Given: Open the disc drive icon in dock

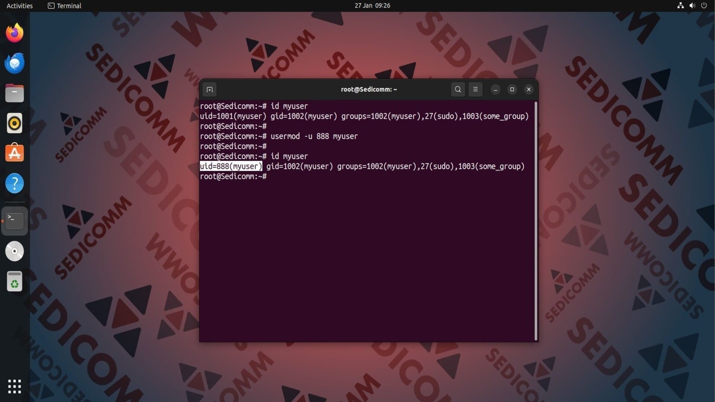Looking at the screenshot, I should coord(15,251).
